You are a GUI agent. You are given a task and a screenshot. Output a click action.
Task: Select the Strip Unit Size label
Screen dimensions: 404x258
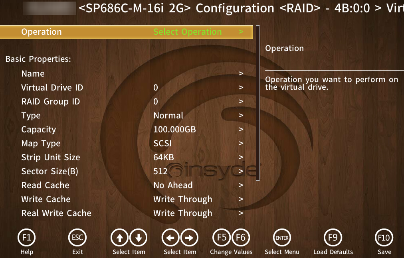pyautogui.click(x=51, y=158)
